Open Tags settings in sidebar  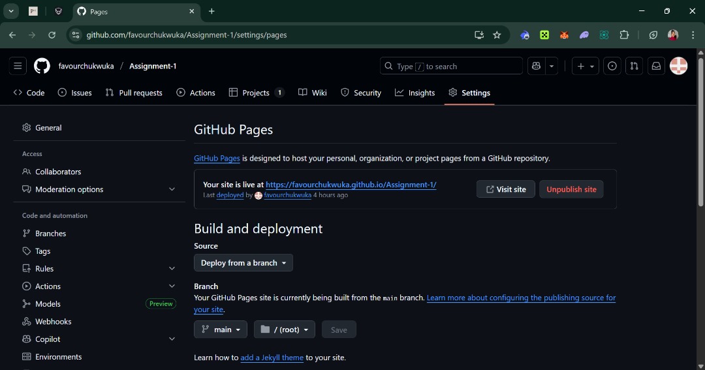point(99,251)
